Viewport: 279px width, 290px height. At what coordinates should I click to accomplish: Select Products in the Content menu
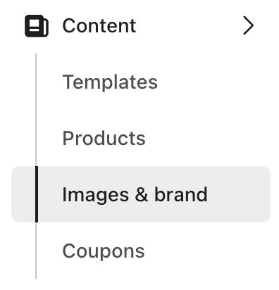click(104, 138)
